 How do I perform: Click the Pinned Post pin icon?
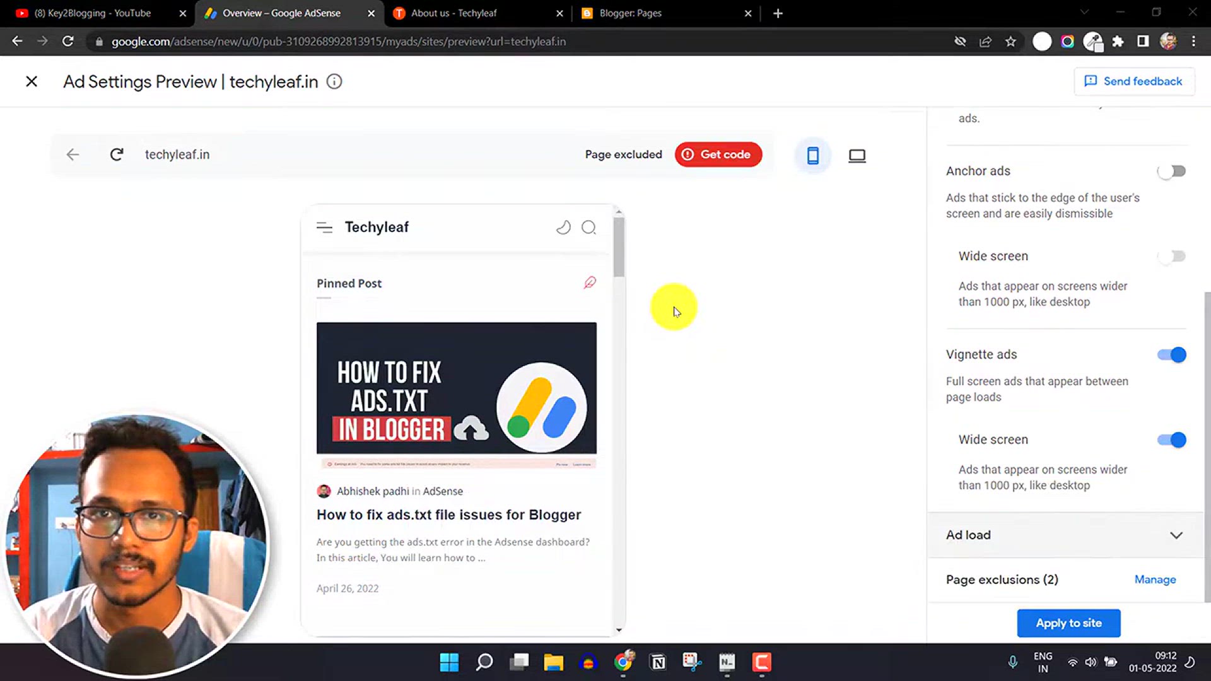(x=590, y=282)
